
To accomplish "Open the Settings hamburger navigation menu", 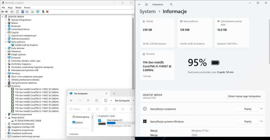I will pos(146,5).
